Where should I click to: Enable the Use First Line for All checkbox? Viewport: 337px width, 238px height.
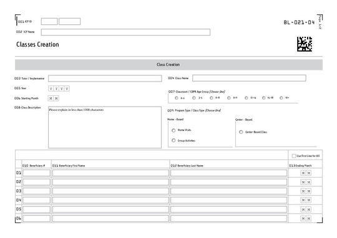coord(294,156)
